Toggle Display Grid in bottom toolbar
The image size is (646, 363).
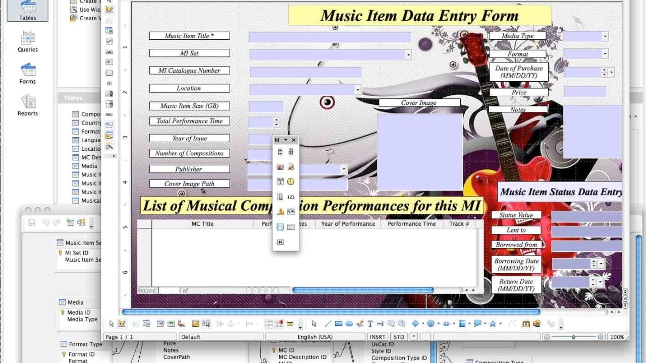[x=269, y=324]
